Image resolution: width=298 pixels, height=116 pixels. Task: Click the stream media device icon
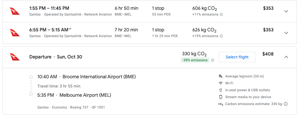click(x=221, y=97)
